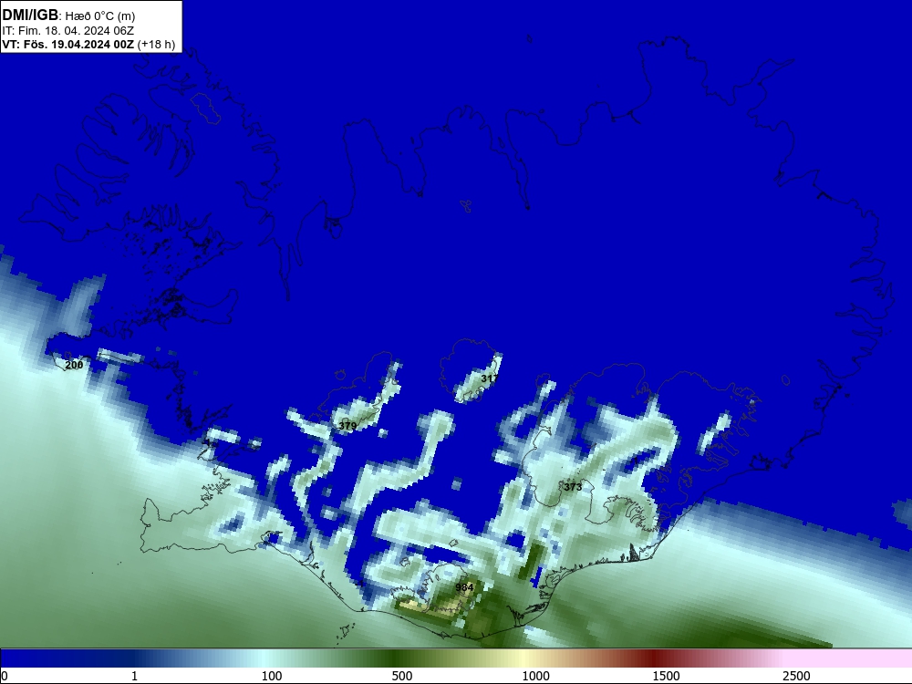Viewport: 912px width, 684px height.
Task: Click the 2500 tick on the color scale
Action: point(796,676)
